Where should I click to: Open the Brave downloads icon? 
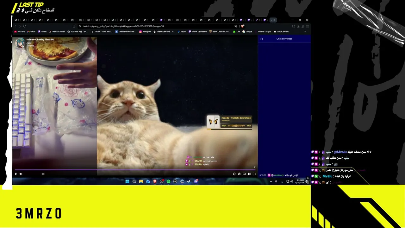click(298, 26)
